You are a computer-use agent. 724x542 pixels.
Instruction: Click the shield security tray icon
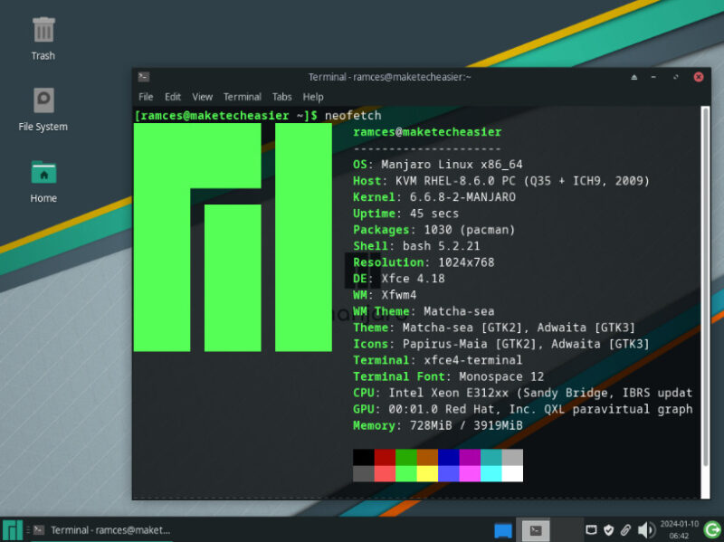[x=608, y=529]
